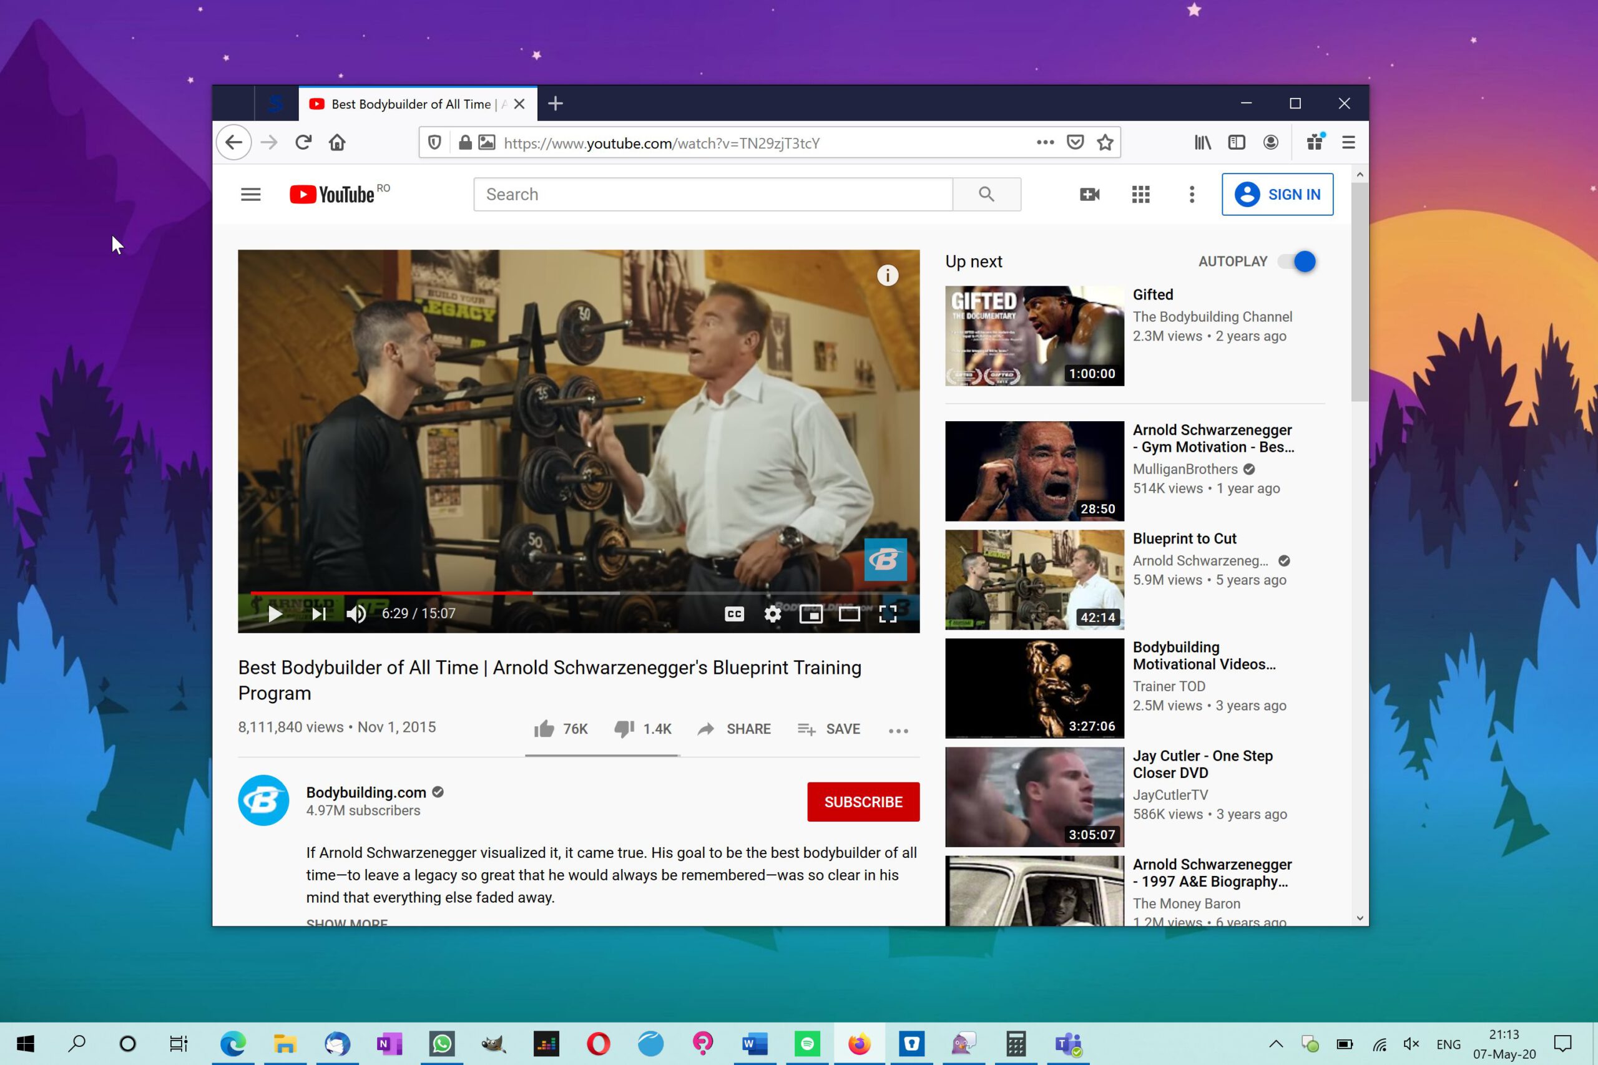1598x1065 pixels.
Task: Bookmark this page star icon
Action: [1105, 143]
